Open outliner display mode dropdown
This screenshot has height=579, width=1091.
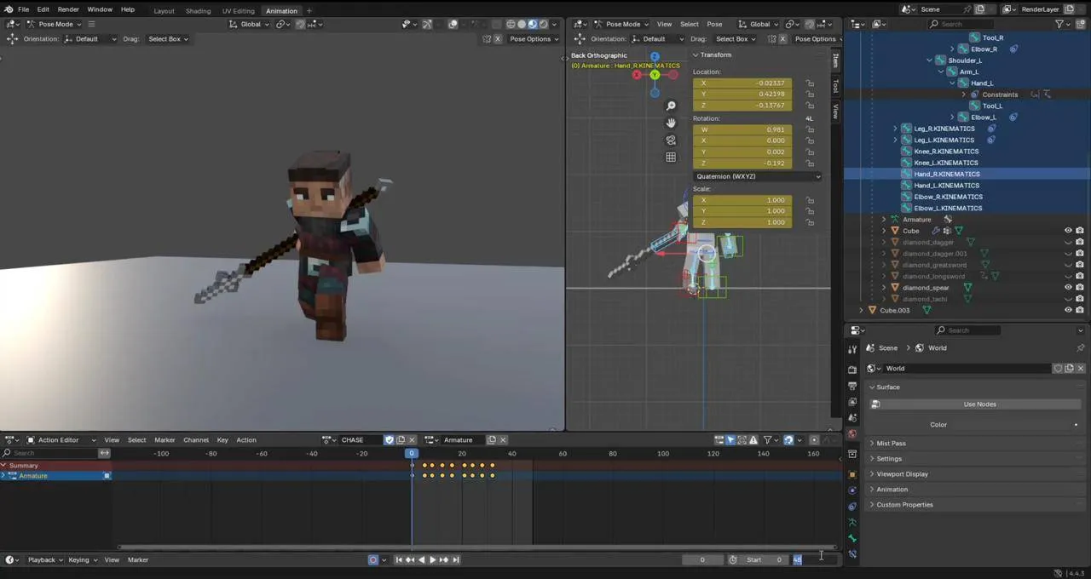878,24
